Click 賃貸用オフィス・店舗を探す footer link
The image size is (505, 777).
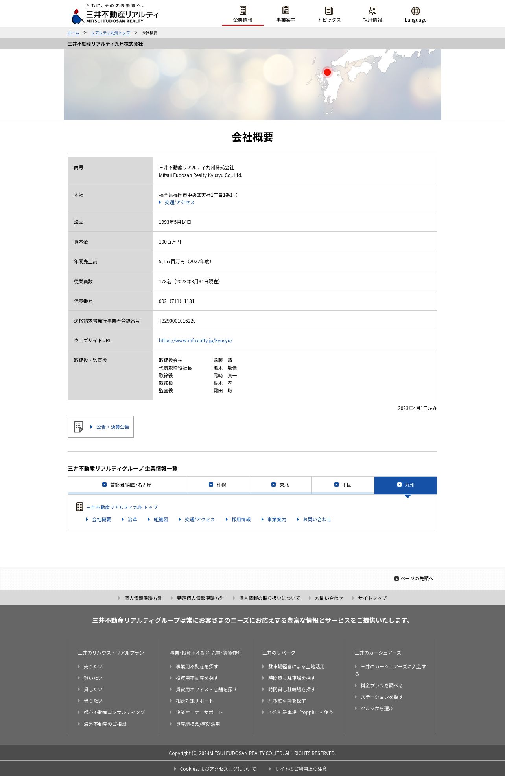pyautogui.click(x=206, y=689)
